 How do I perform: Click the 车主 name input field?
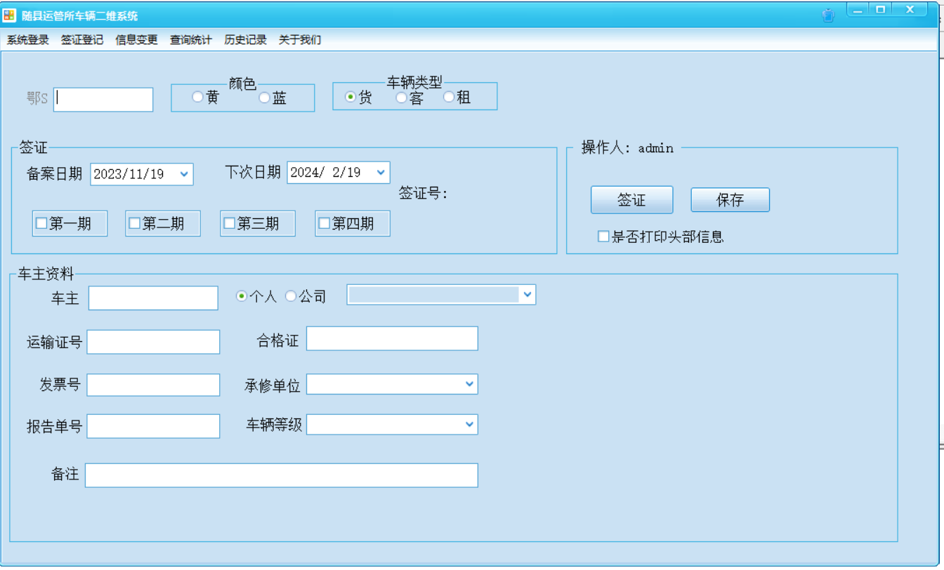pos(153,298)
